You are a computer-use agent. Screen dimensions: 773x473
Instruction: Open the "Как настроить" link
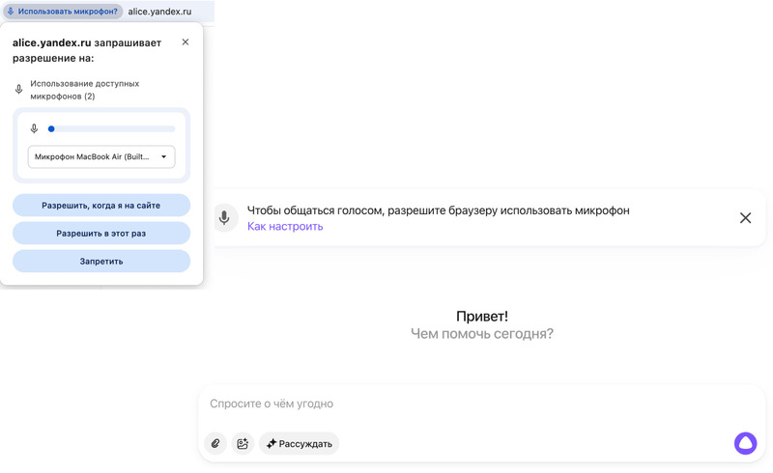click(285, 227)
